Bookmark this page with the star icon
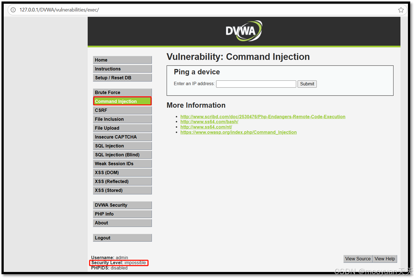The width and height of the screenshot is (415, 279). coord(401,10)
